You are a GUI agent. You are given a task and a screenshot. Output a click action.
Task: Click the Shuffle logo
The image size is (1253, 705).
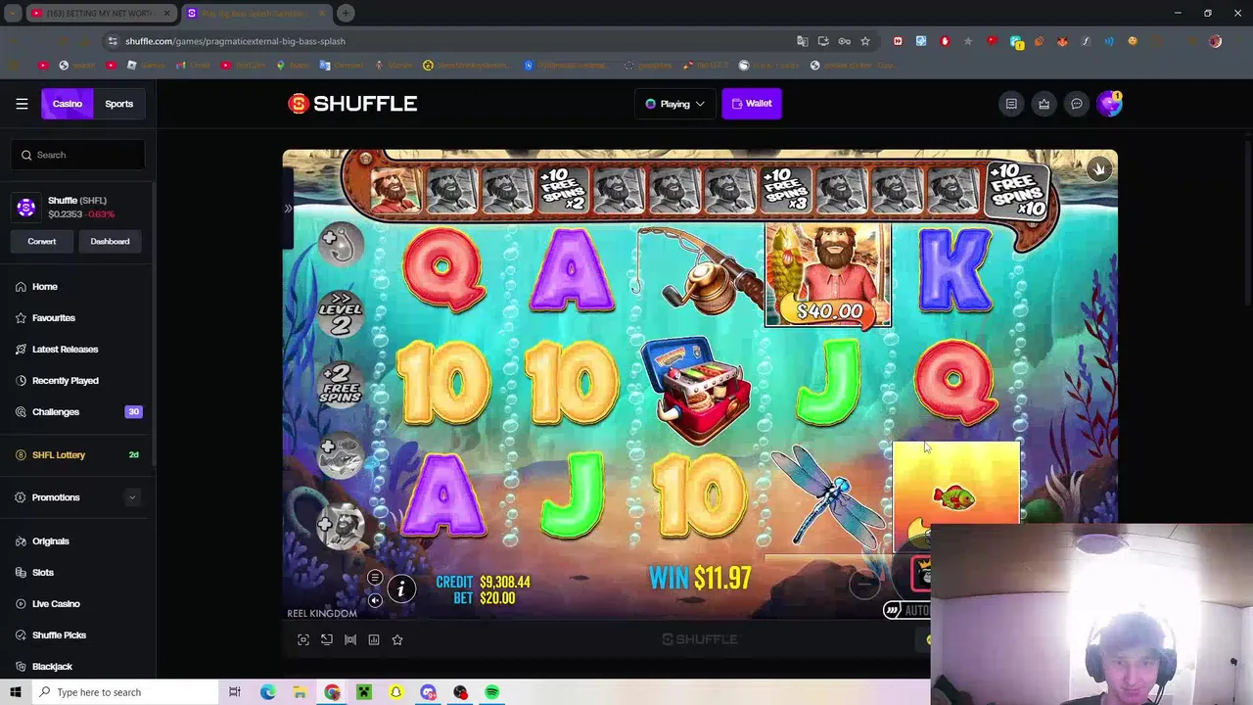352,104
